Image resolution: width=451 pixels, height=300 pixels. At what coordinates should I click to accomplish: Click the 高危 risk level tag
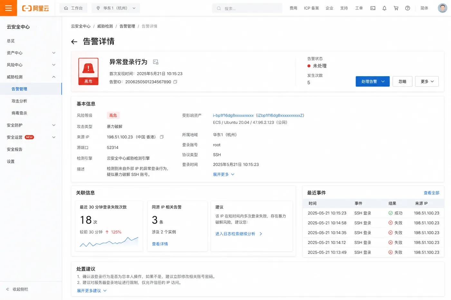(x=113, y=115)
